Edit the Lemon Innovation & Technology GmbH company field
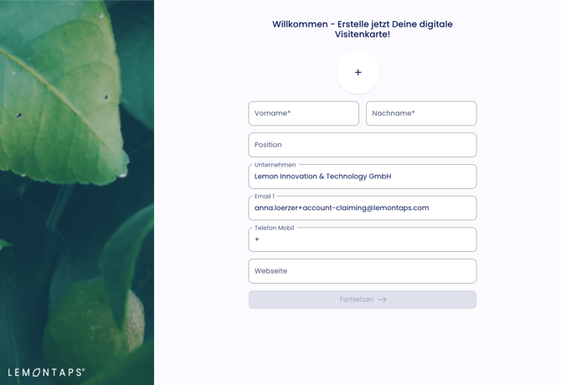Viewport: 561px width, 385px height. pyautogui.click(x=363, y=177)
